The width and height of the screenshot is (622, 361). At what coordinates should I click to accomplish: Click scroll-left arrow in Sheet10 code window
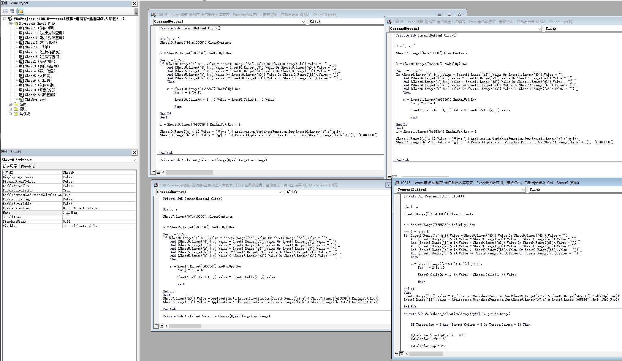[x=163, y=172]
